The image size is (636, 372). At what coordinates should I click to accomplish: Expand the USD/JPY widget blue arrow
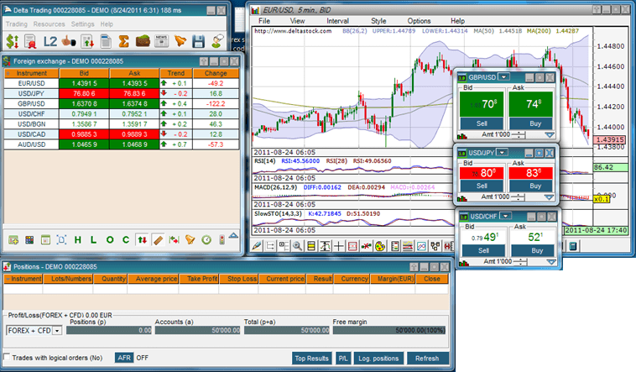pos(549,197)
